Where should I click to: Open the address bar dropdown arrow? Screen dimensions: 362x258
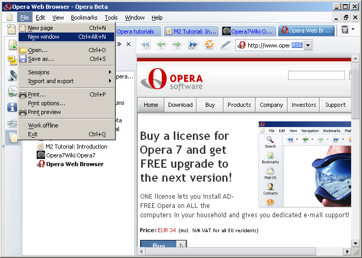tap(308, 45)
